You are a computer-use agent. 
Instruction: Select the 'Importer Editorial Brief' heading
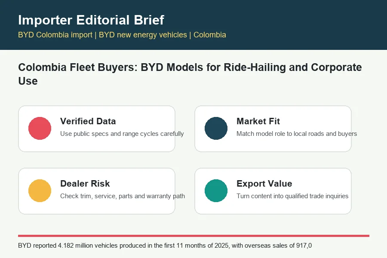pos(91,20)
